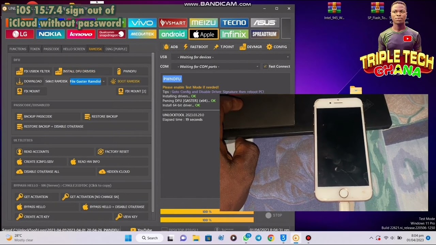This screenshot has width=436, height=245.
Task: Open the Select RAMDISK dropdown
Action: tap(88, 81)
